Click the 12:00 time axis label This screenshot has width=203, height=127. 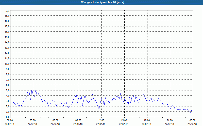click(x=101, y=120)
